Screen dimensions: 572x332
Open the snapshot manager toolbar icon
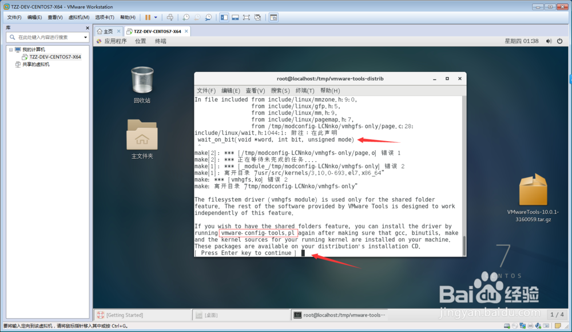point(208,17)
